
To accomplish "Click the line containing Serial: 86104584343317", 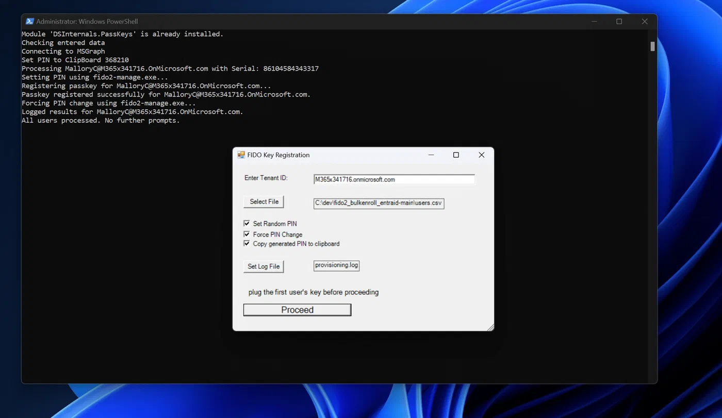I will tap(170, 69).
